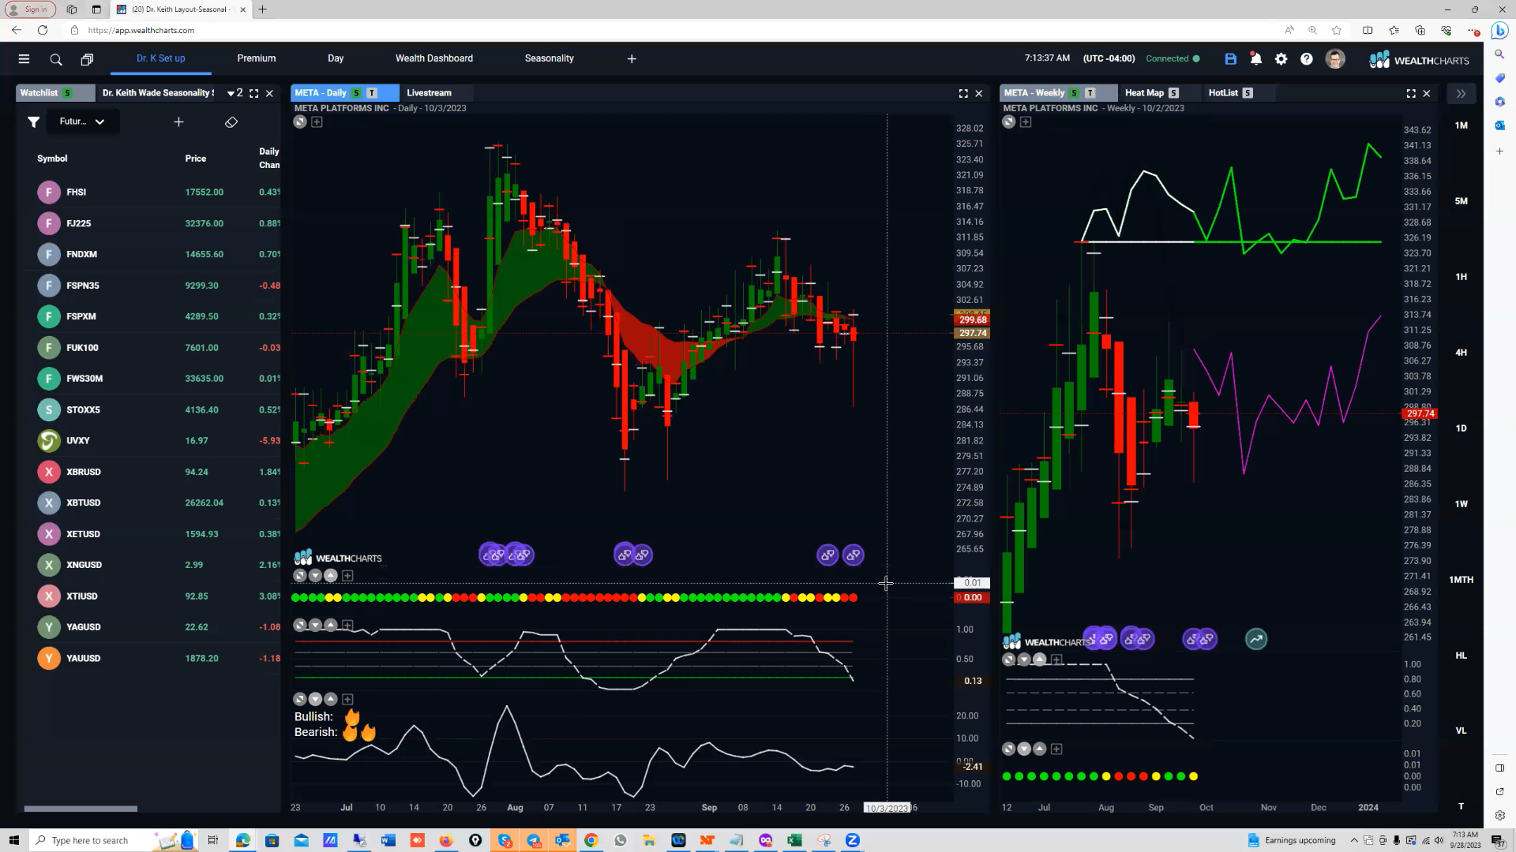Screen dimensions: 1516x852
Task: Maximize the watchlist panel
Action: tap(254, 93)
